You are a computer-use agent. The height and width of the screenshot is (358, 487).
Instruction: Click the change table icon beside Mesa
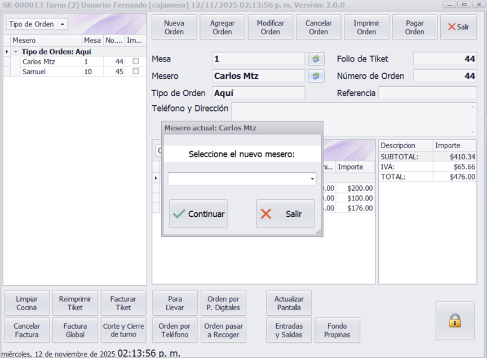(x=316, y=59)
